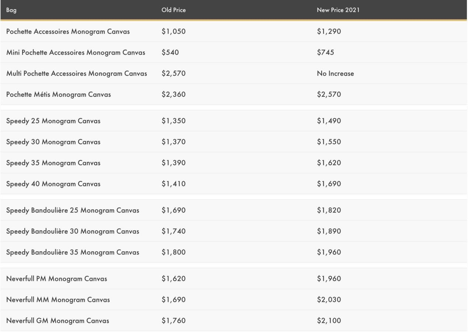Select Pochette Métis Monogram Canvas name
Image resolution: width=468 pixels, height=332 pixels.
tap(59, 95)
